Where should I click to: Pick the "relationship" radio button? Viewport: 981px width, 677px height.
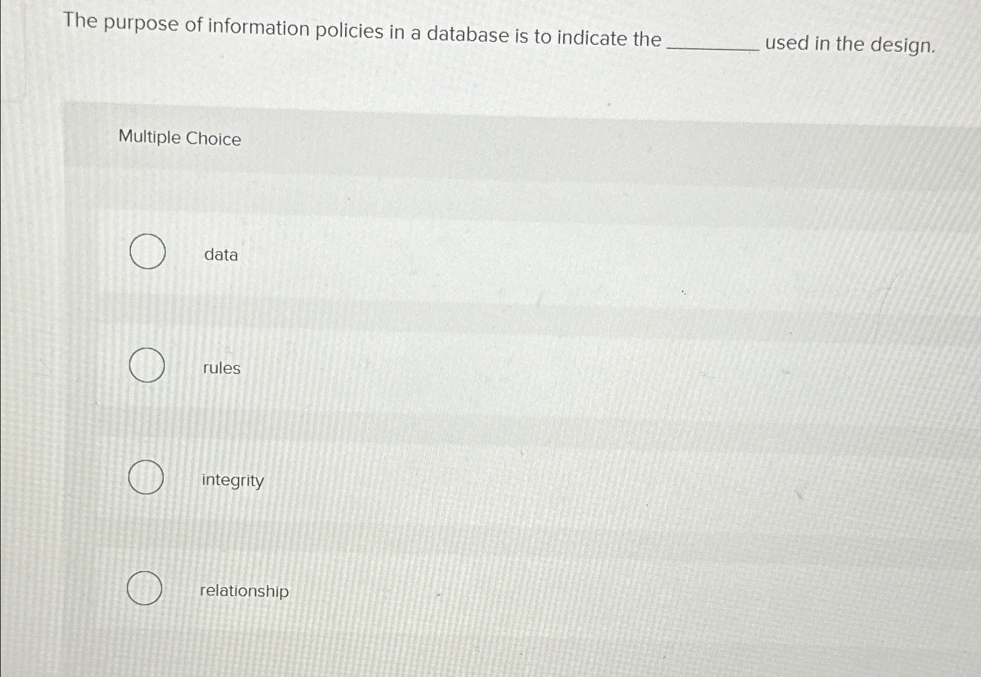(x=144, y=588)
